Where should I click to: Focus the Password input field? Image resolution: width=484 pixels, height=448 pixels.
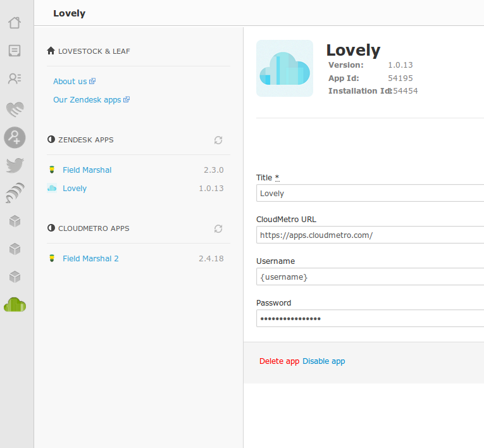370,318
